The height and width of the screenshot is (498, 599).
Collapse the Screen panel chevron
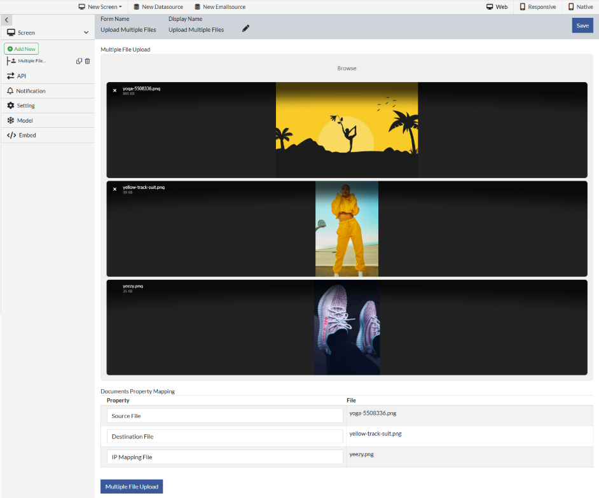point(86,32)
